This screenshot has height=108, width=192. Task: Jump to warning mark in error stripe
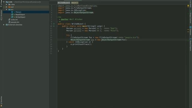(x=188, y=30)
